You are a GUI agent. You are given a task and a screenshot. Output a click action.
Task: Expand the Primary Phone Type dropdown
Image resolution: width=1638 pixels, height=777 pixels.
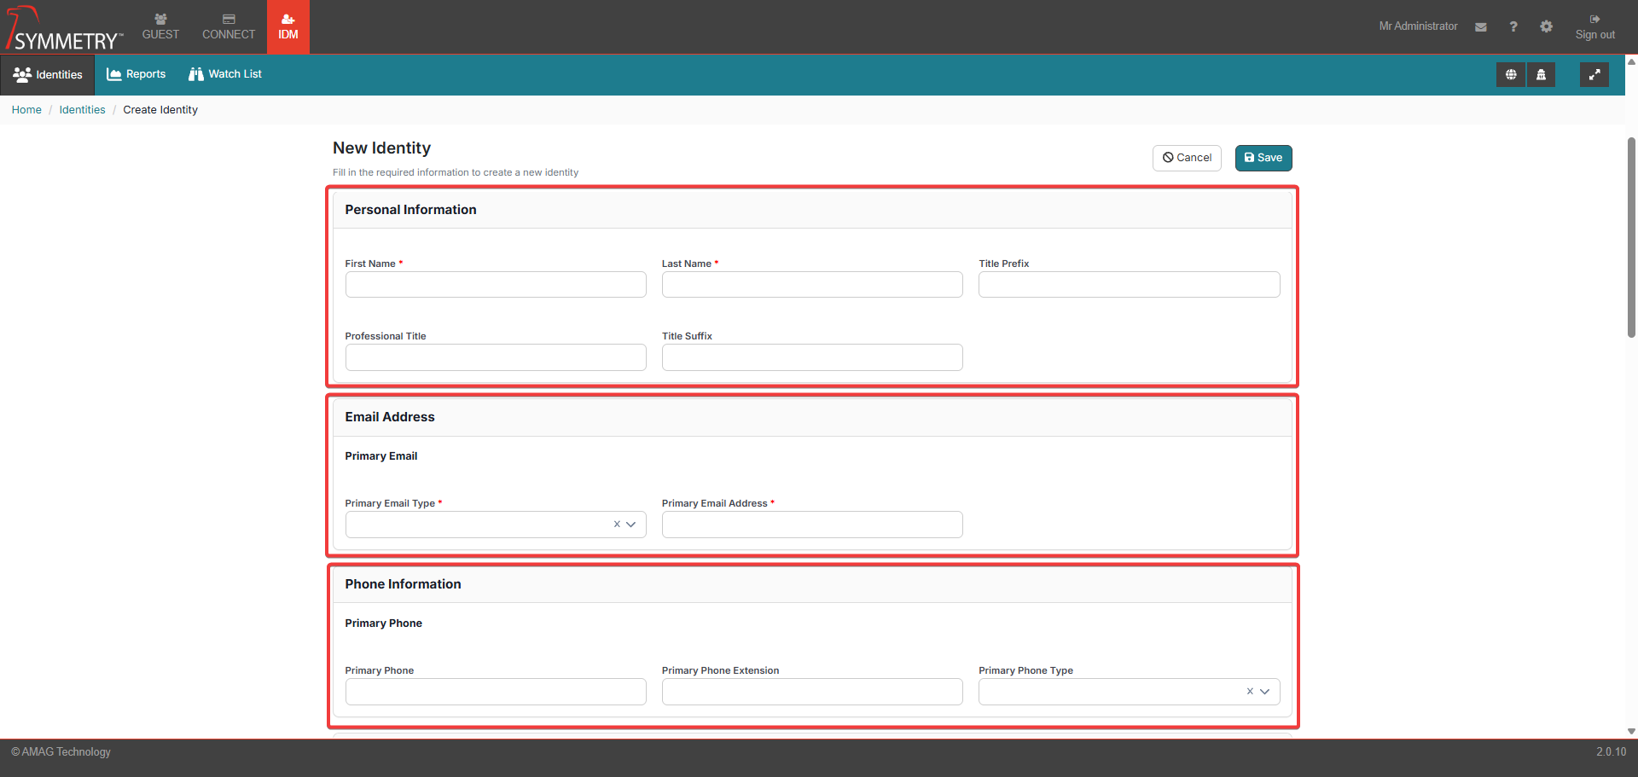click(1265, 692)
